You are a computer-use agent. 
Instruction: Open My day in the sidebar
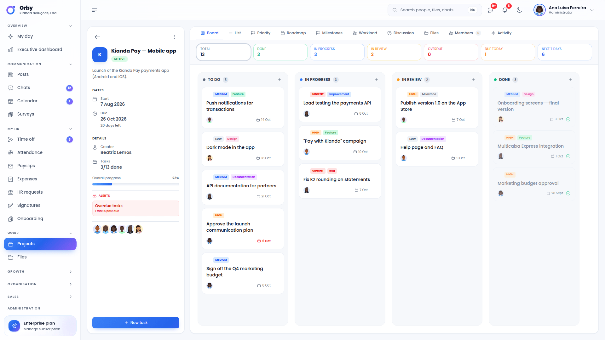tap(40, 36)
